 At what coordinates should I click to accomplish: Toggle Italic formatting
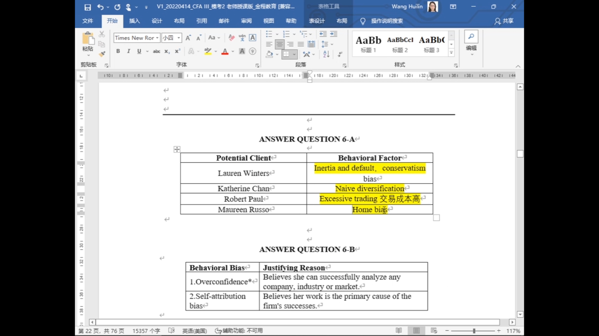point(128,51)
